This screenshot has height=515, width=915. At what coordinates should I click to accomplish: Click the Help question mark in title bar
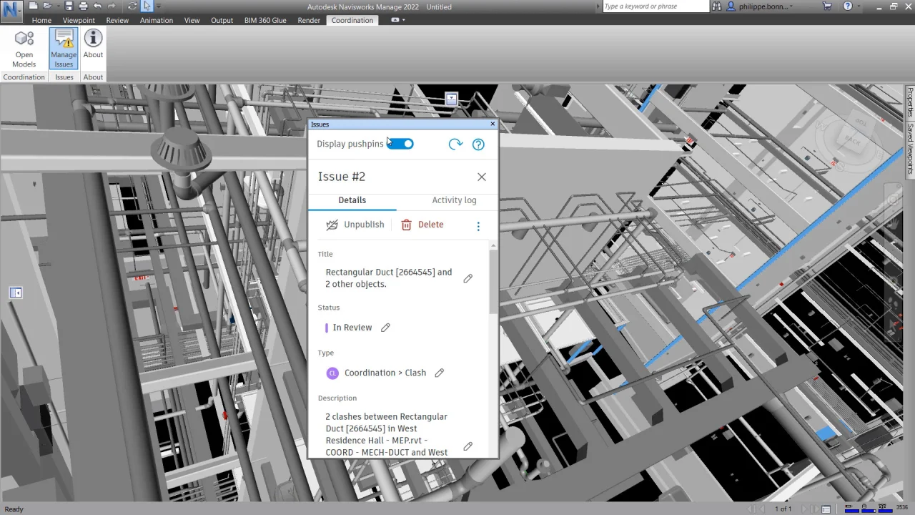pos(847,6)
